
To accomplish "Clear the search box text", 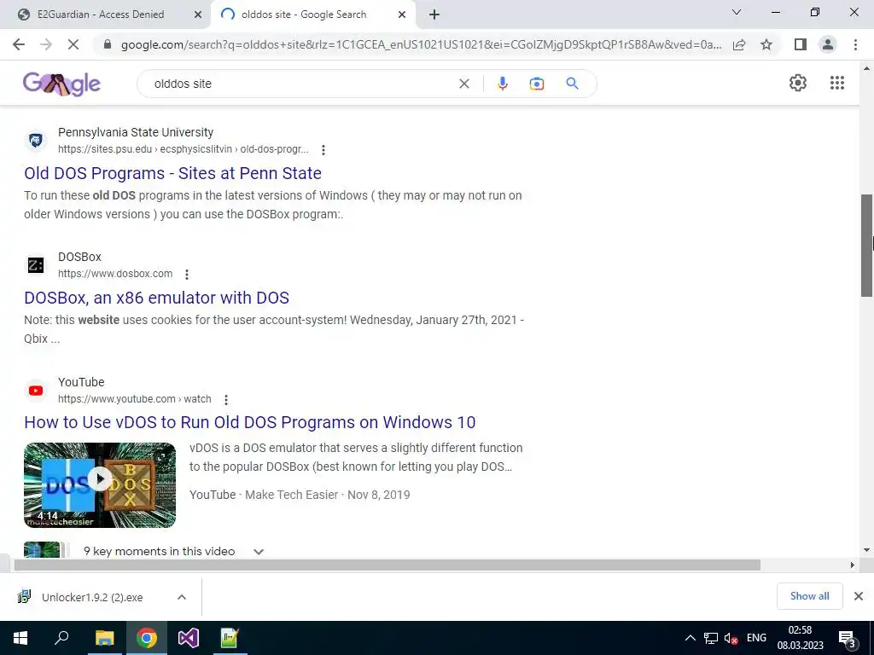I will pos(463,84).
